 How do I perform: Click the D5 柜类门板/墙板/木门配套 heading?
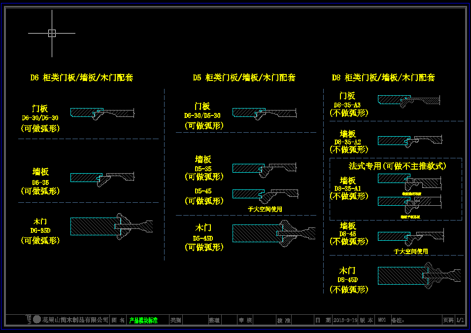[x=244, y=77]
